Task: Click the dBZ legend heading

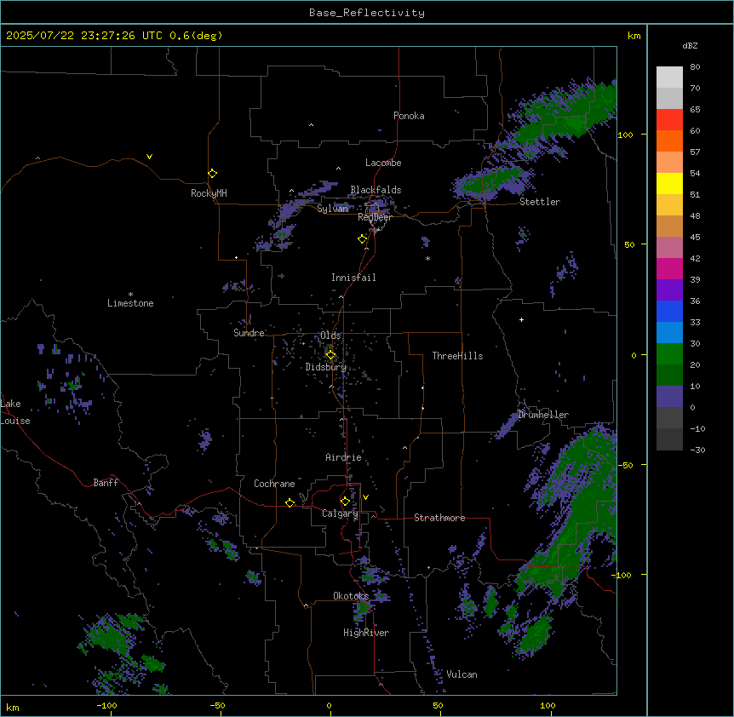Action: tap(690, 45)
